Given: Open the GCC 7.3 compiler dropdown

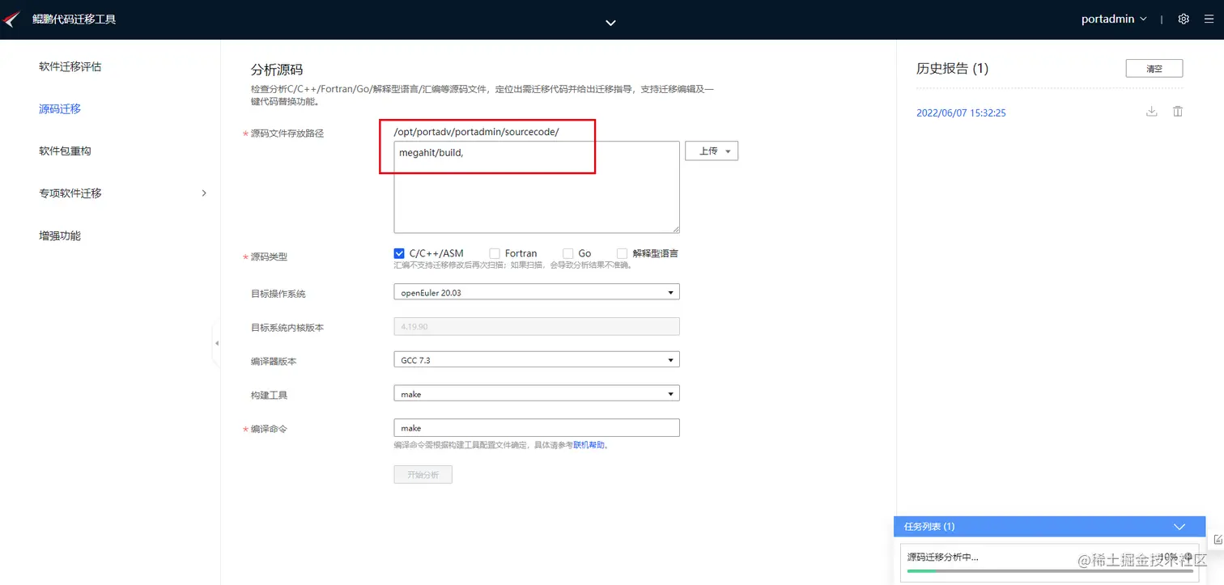Looking at the screenshot, I should pos(537,360).
